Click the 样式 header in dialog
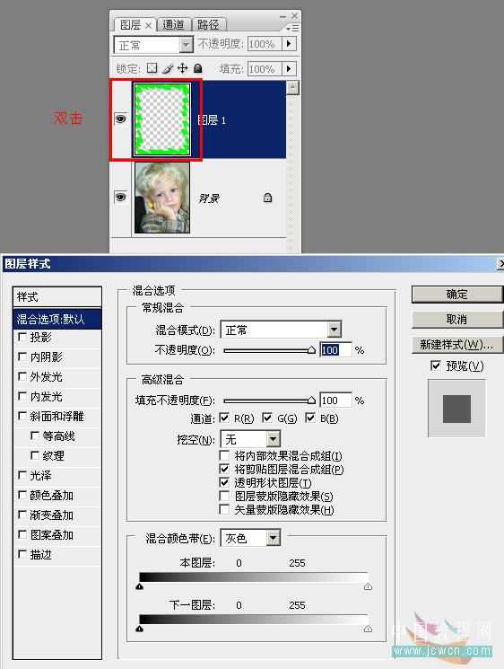504x669 pixels. (57, 296)
